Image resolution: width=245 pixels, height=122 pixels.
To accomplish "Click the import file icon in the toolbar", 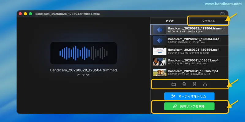I will [x=194, y=84].
